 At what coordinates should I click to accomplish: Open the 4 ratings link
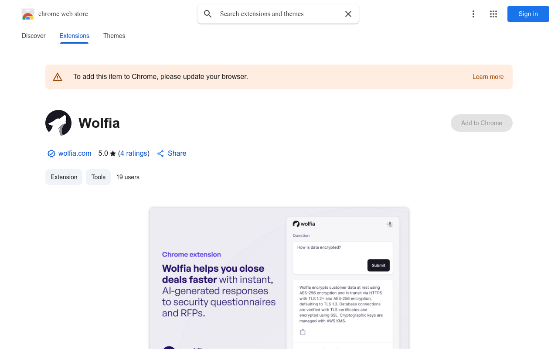(x=134, y=154)
